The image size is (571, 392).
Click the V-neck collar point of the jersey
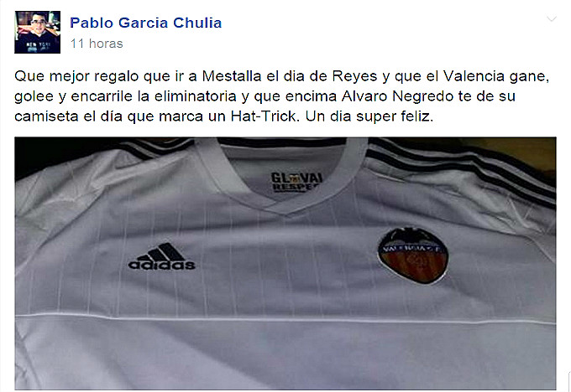point(286,211)
